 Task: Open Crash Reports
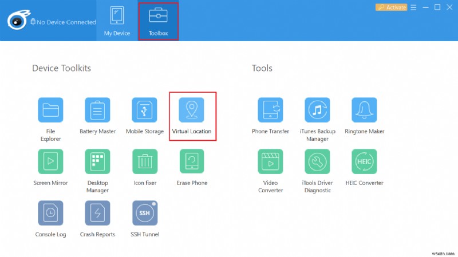click(x=97, y=213)
